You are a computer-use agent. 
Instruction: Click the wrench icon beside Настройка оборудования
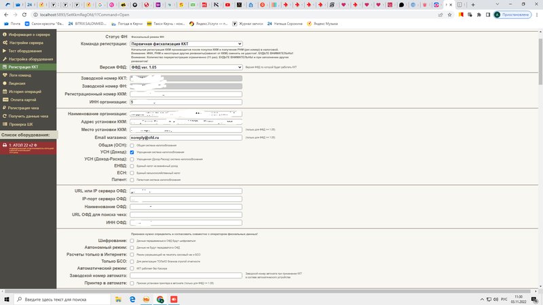(x=5, y=59)
